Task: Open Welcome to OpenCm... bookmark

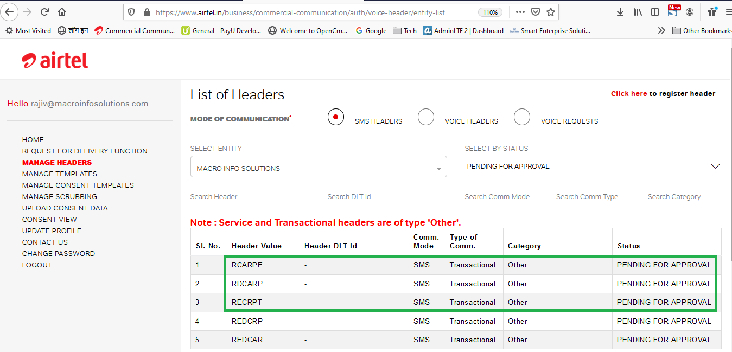Action: pyautogui.click(x=308, y=31)
